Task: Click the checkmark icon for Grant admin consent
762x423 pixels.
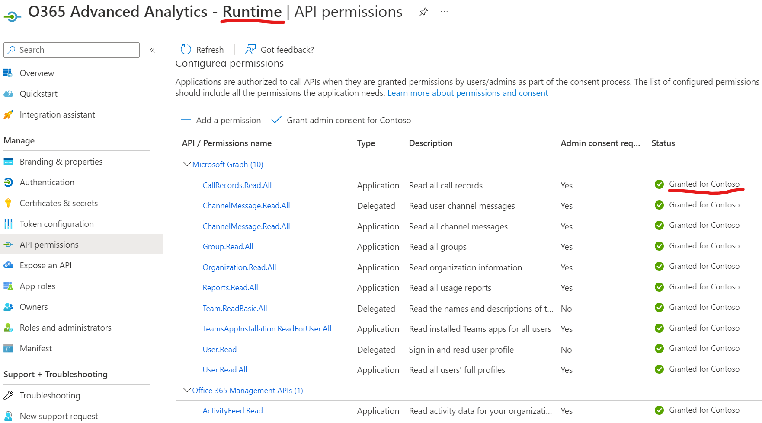Action: [x=276, y=120]
